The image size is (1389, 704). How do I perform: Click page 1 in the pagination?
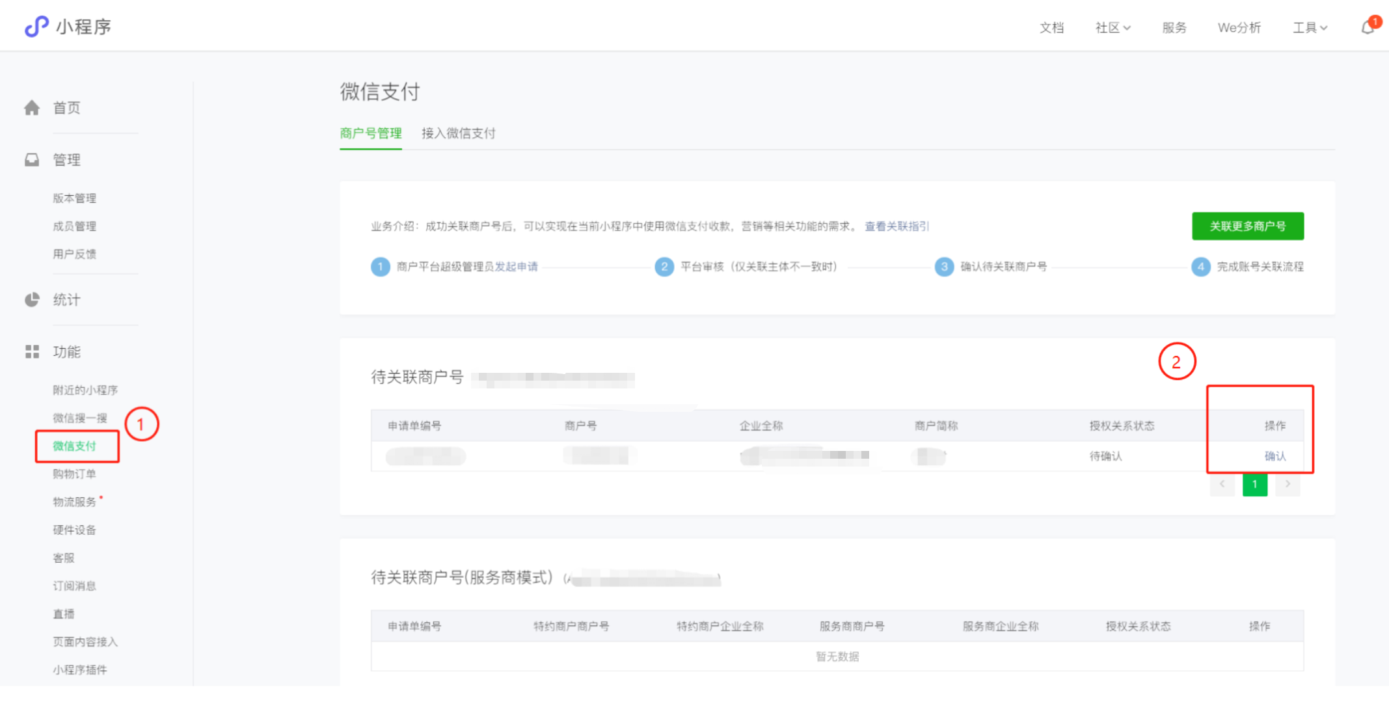(x=1255, y=484)
